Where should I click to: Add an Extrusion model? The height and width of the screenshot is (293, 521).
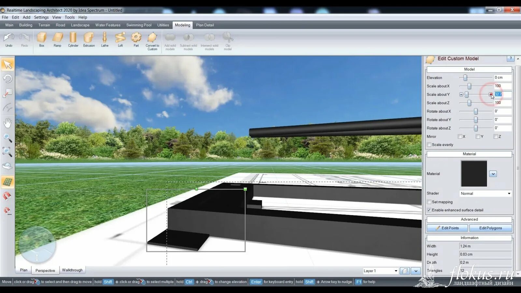[89, 38]
